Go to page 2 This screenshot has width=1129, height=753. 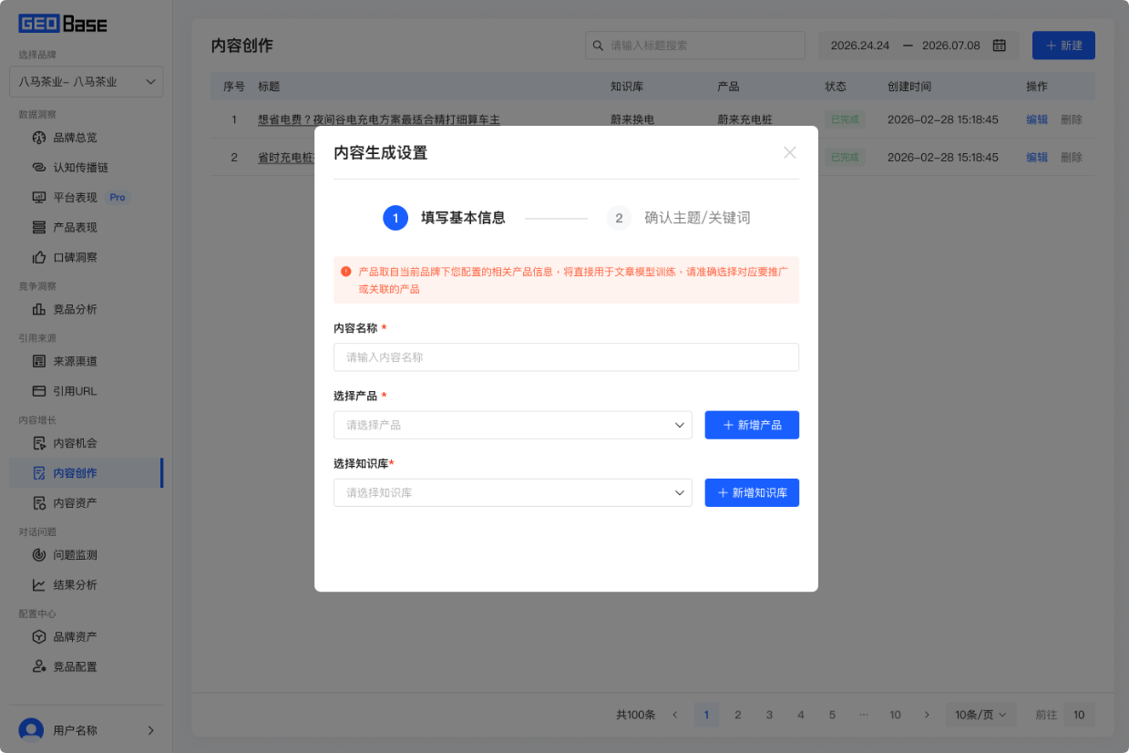738,715
